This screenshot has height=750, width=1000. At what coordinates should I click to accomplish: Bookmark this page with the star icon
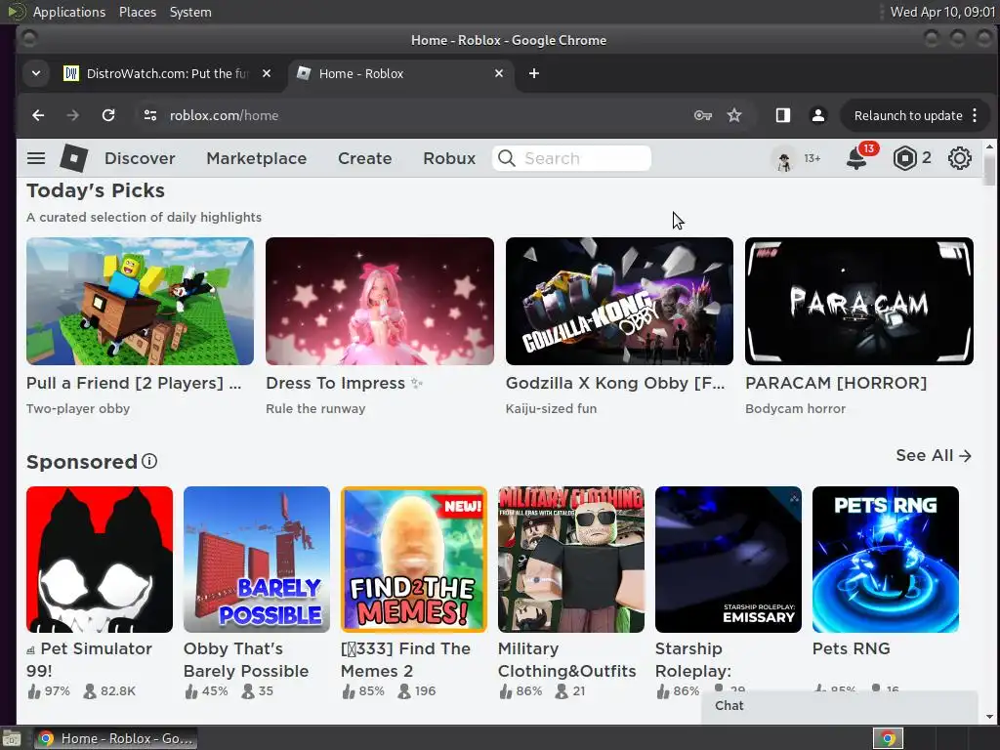[x=734, y=115]
